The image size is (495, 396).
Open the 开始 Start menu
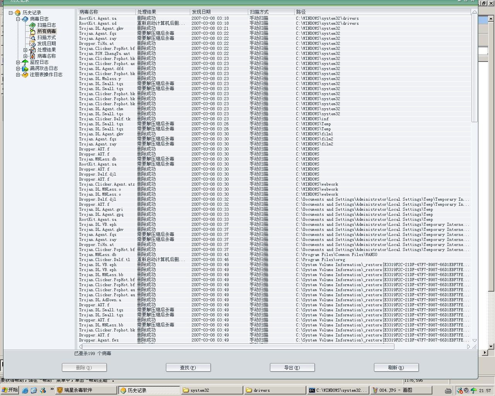pyautogui.click(x=10, y=390)
